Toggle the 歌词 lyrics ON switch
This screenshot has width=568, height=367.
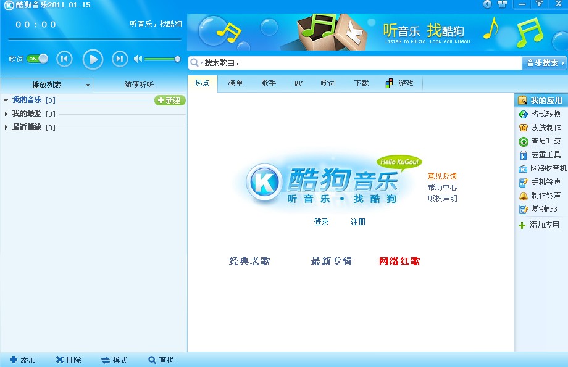(x=37, y=59)
